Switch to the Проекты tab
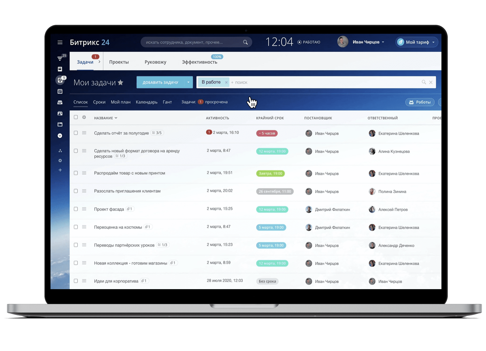Image resolution: width=486 pixels, height=351 pixels. [119, 62]
